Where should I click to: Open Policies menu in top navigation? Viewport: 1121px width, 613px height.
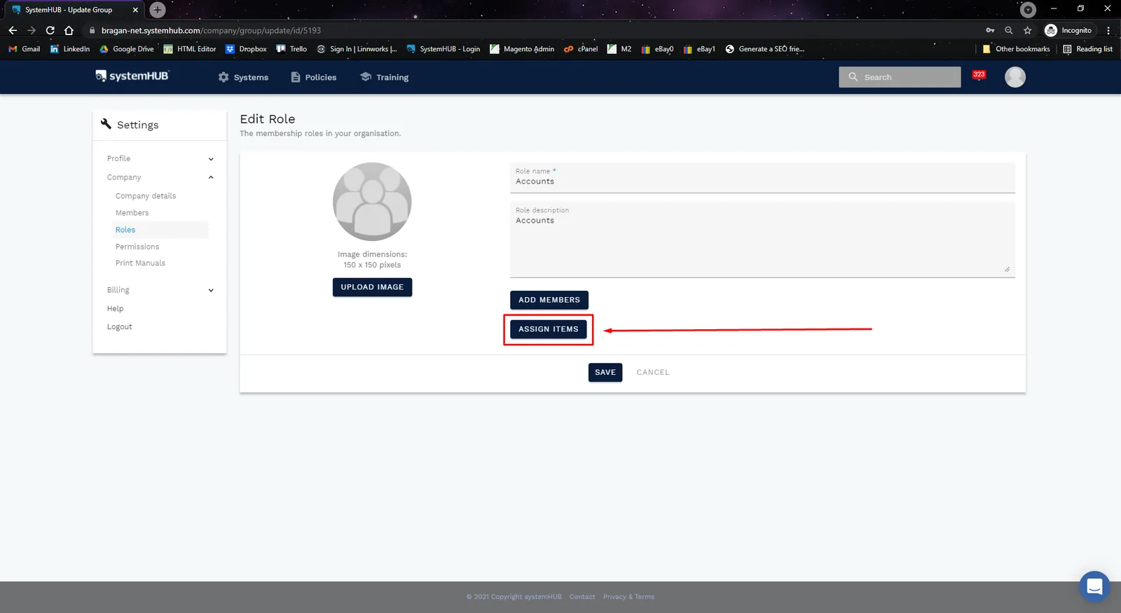314,77
